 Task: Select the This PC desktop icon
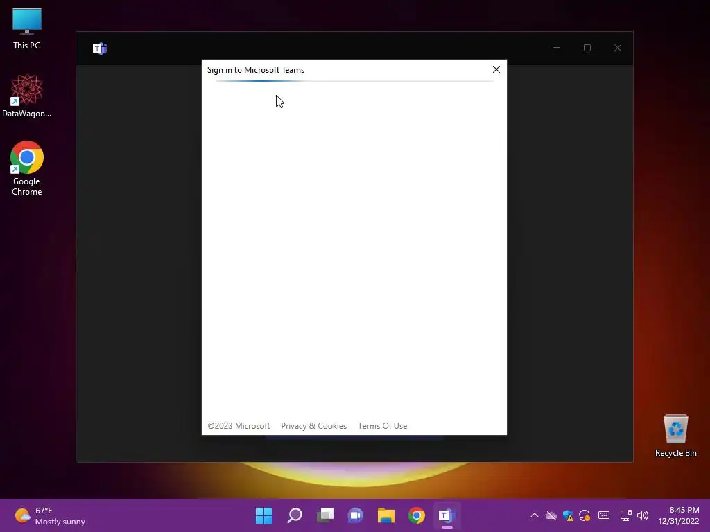pyautogui.click(x=27, y=29)
